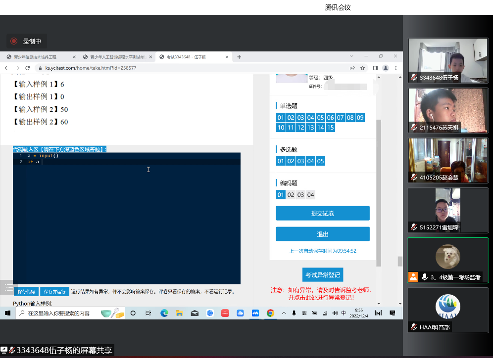Open the Windows Start menu

pyautogui.click(x=8, y=313)
